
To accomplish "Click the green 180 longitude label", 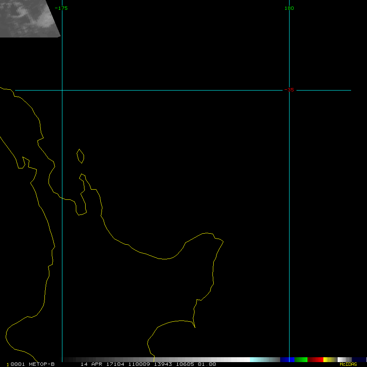I will [289, 8].
